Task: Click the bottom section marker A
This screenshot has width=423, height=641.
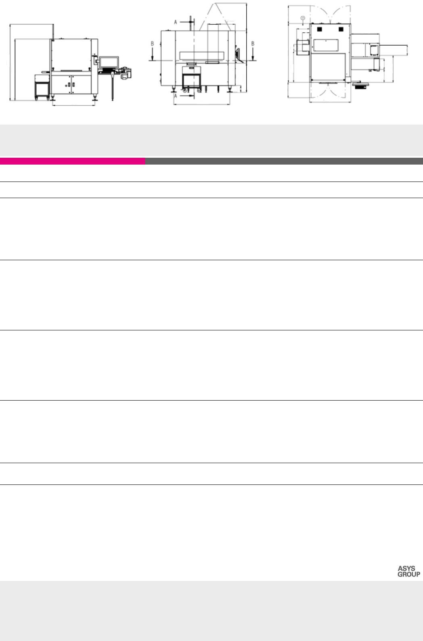Action: pyautogui.click(x=175, y=96)
